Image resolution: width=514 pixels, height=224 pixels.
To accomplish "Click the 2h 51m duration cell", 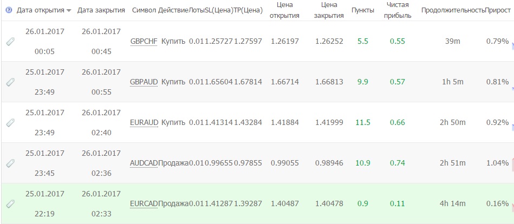I will point(453,163).
